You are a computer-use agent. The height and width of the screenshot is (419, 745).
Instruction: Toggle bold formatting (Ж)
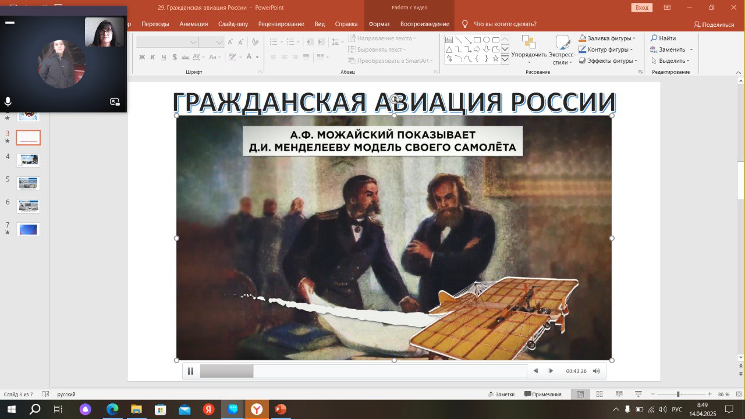tap(142, 57)
